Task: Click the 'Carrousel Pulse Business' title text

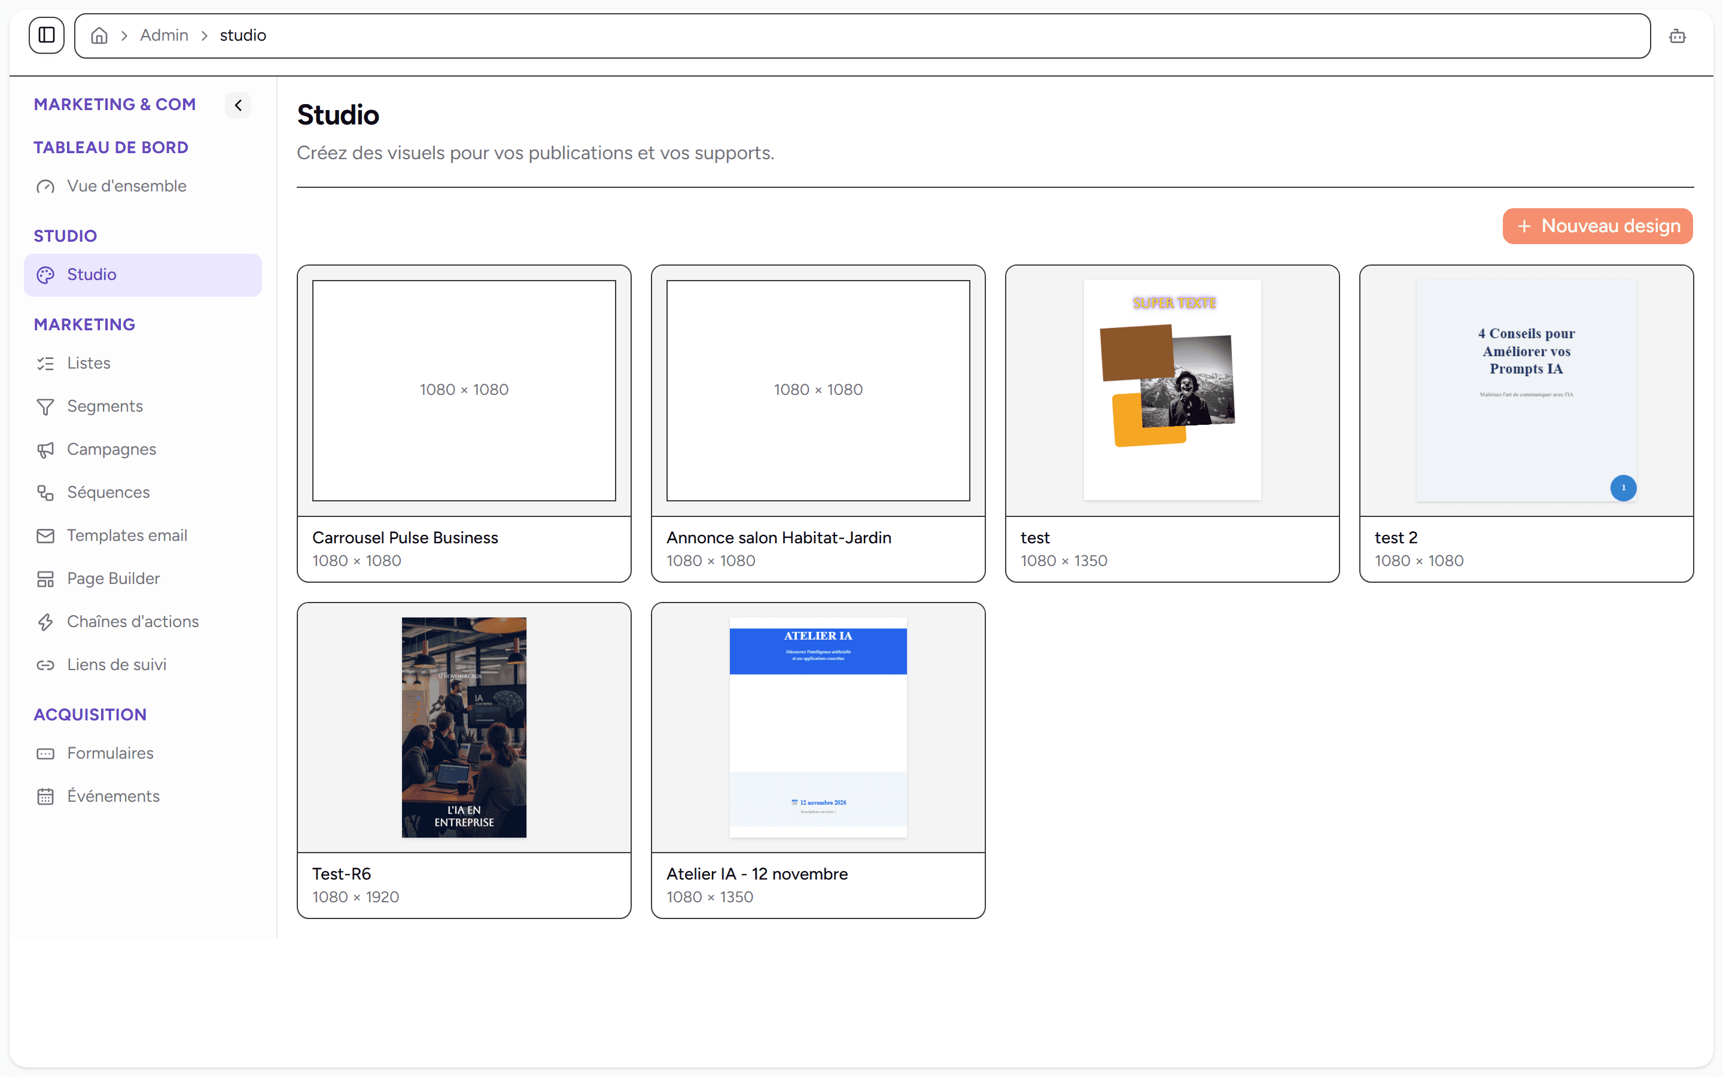Action: coord(405,538)
